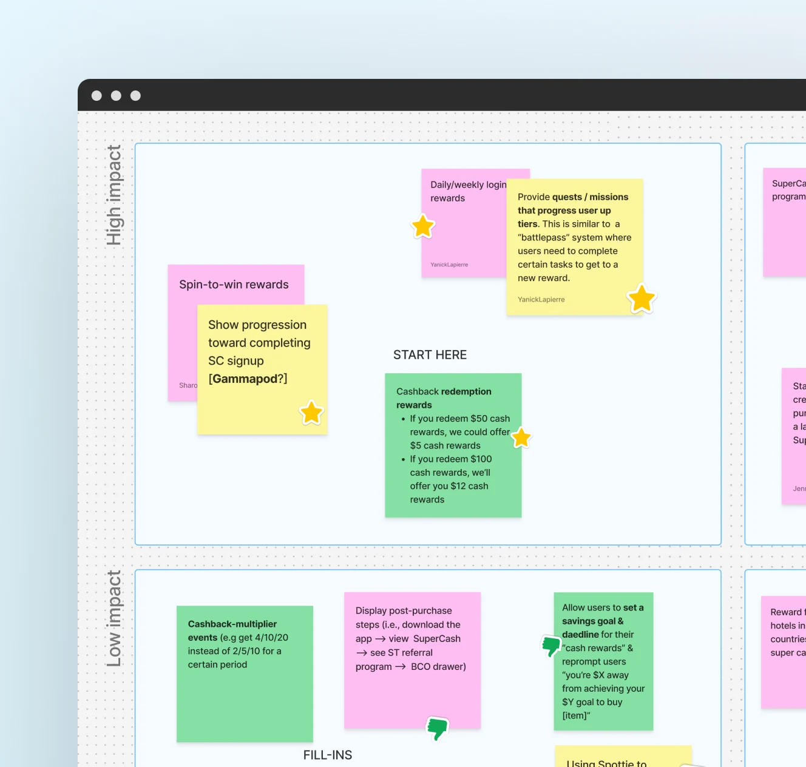Click the YanickLapierre author name on the quests note
Image resolution: width=806 pixels, height=767 pixels.
[540, 299]
